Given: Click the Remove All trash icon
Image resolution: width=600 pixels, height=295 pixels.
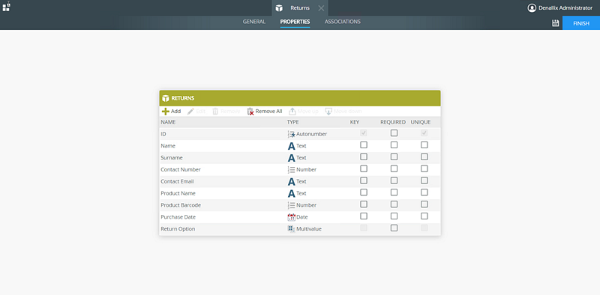Looking at the screenshot, I should point(250,112).
